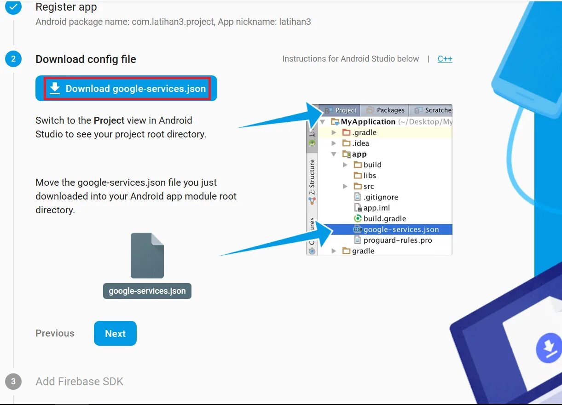The width and height of the screenshot is (562, 405).
Task: Select the Packages tab in the illustration
Action: (x=385, y=110)
